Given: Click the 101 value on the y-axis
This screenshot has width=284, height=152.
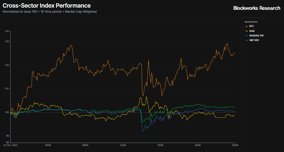Looking at the screenshot, I should 7,89.
